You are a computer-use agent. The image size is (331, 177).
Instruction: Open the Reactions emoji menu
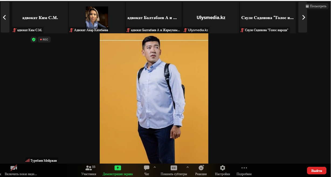pyautogui.click(x=201, y=168)
